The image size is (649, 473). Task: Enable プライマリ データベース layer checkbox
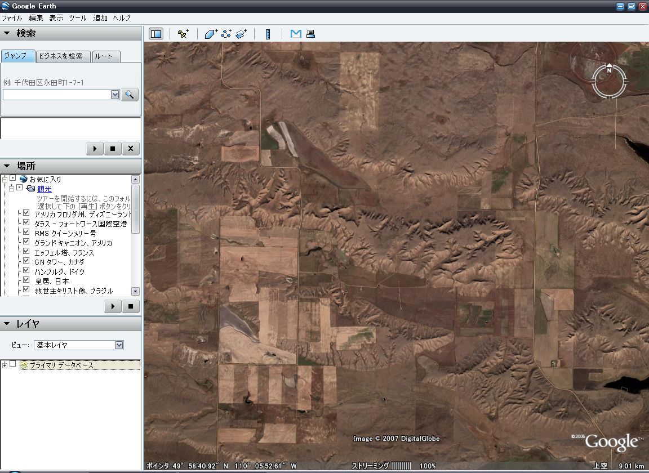click(x=13, y=364)
